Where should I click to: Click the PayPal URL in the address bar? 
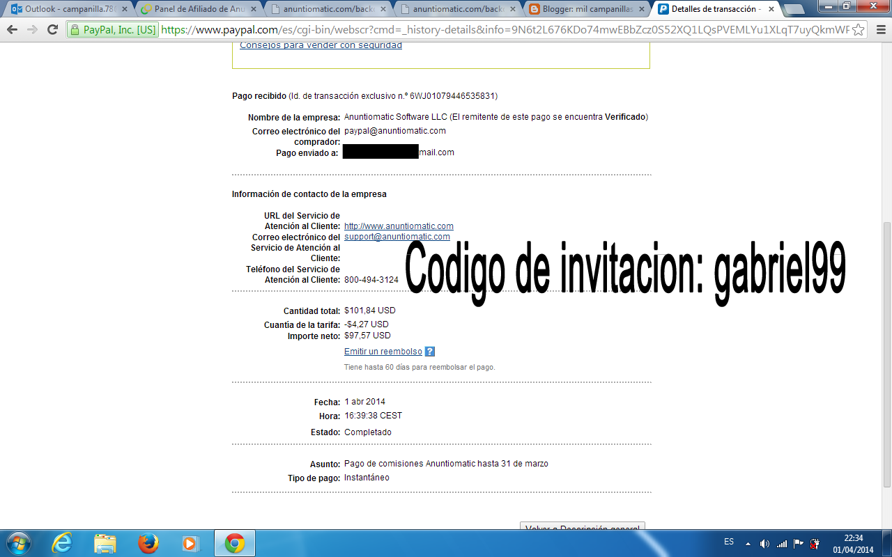[x=505, y=30]
